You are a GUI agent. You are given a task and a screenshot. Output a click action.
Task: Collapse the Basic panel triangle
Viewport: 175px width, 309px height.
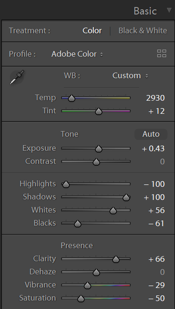coord(169,10)
